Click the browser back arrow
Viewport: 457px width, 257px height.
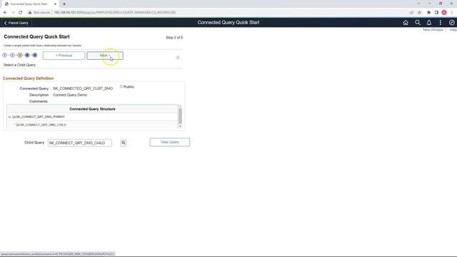(x=5, y=13)
